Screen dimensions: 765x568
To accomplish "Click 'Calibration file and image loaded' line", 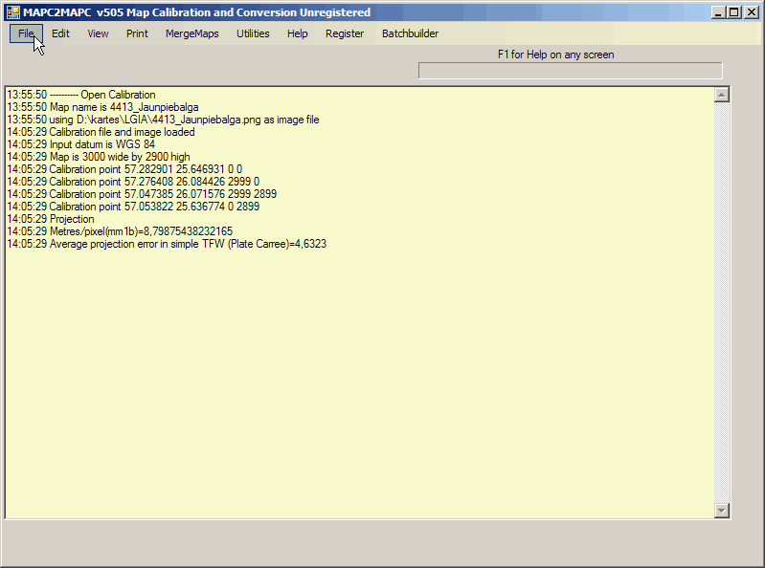I will 101,132.
